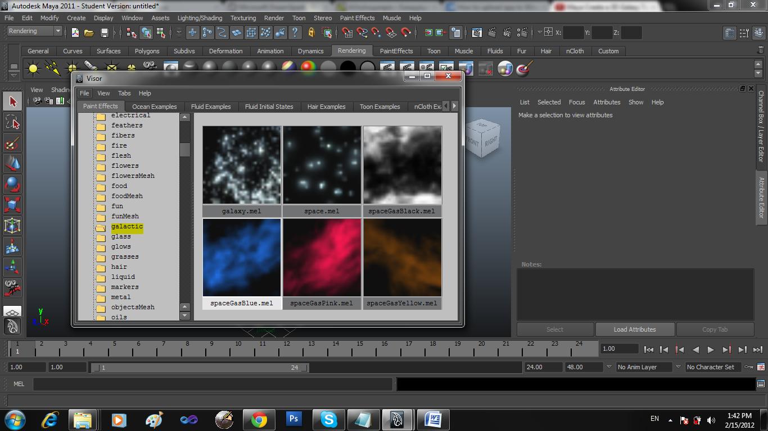Screen dimensions: 768x431
Task: Toggle construction history icon
Action: click(456, 33)
